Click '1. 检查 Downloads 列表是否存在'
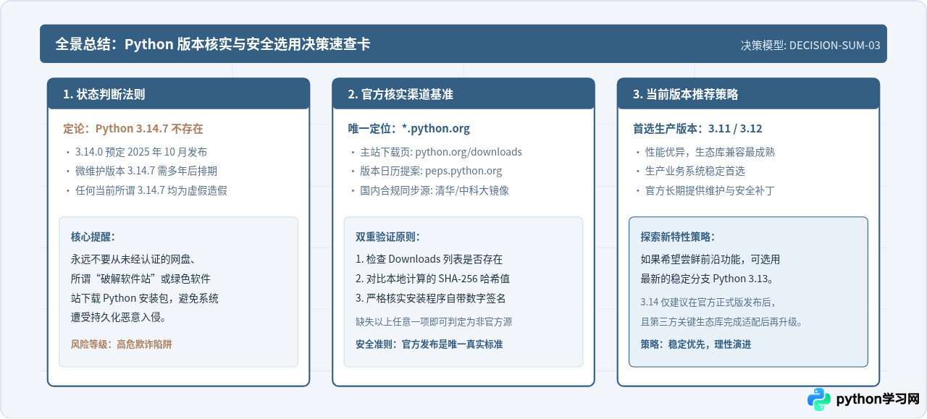Screen dimensions: 927x419 [x=429, y=259]
